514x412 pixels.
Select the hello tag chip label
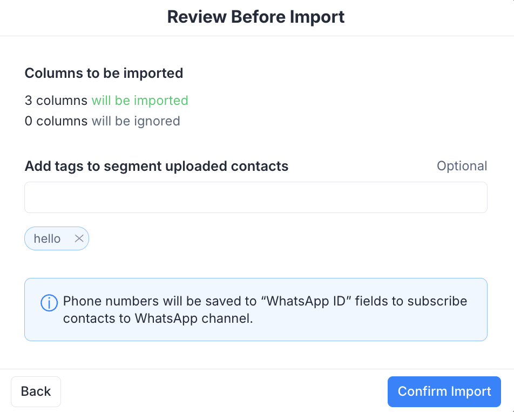48,238
